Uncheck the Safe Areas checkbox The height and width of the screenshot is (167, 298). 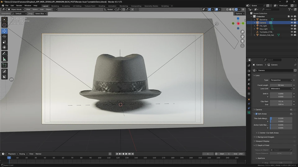pos(256,114)
